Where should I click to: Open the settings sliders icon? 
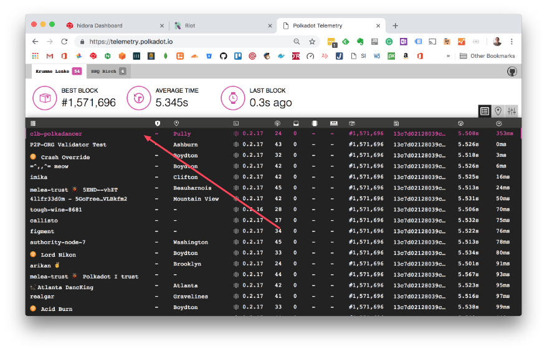coord(512,111)
